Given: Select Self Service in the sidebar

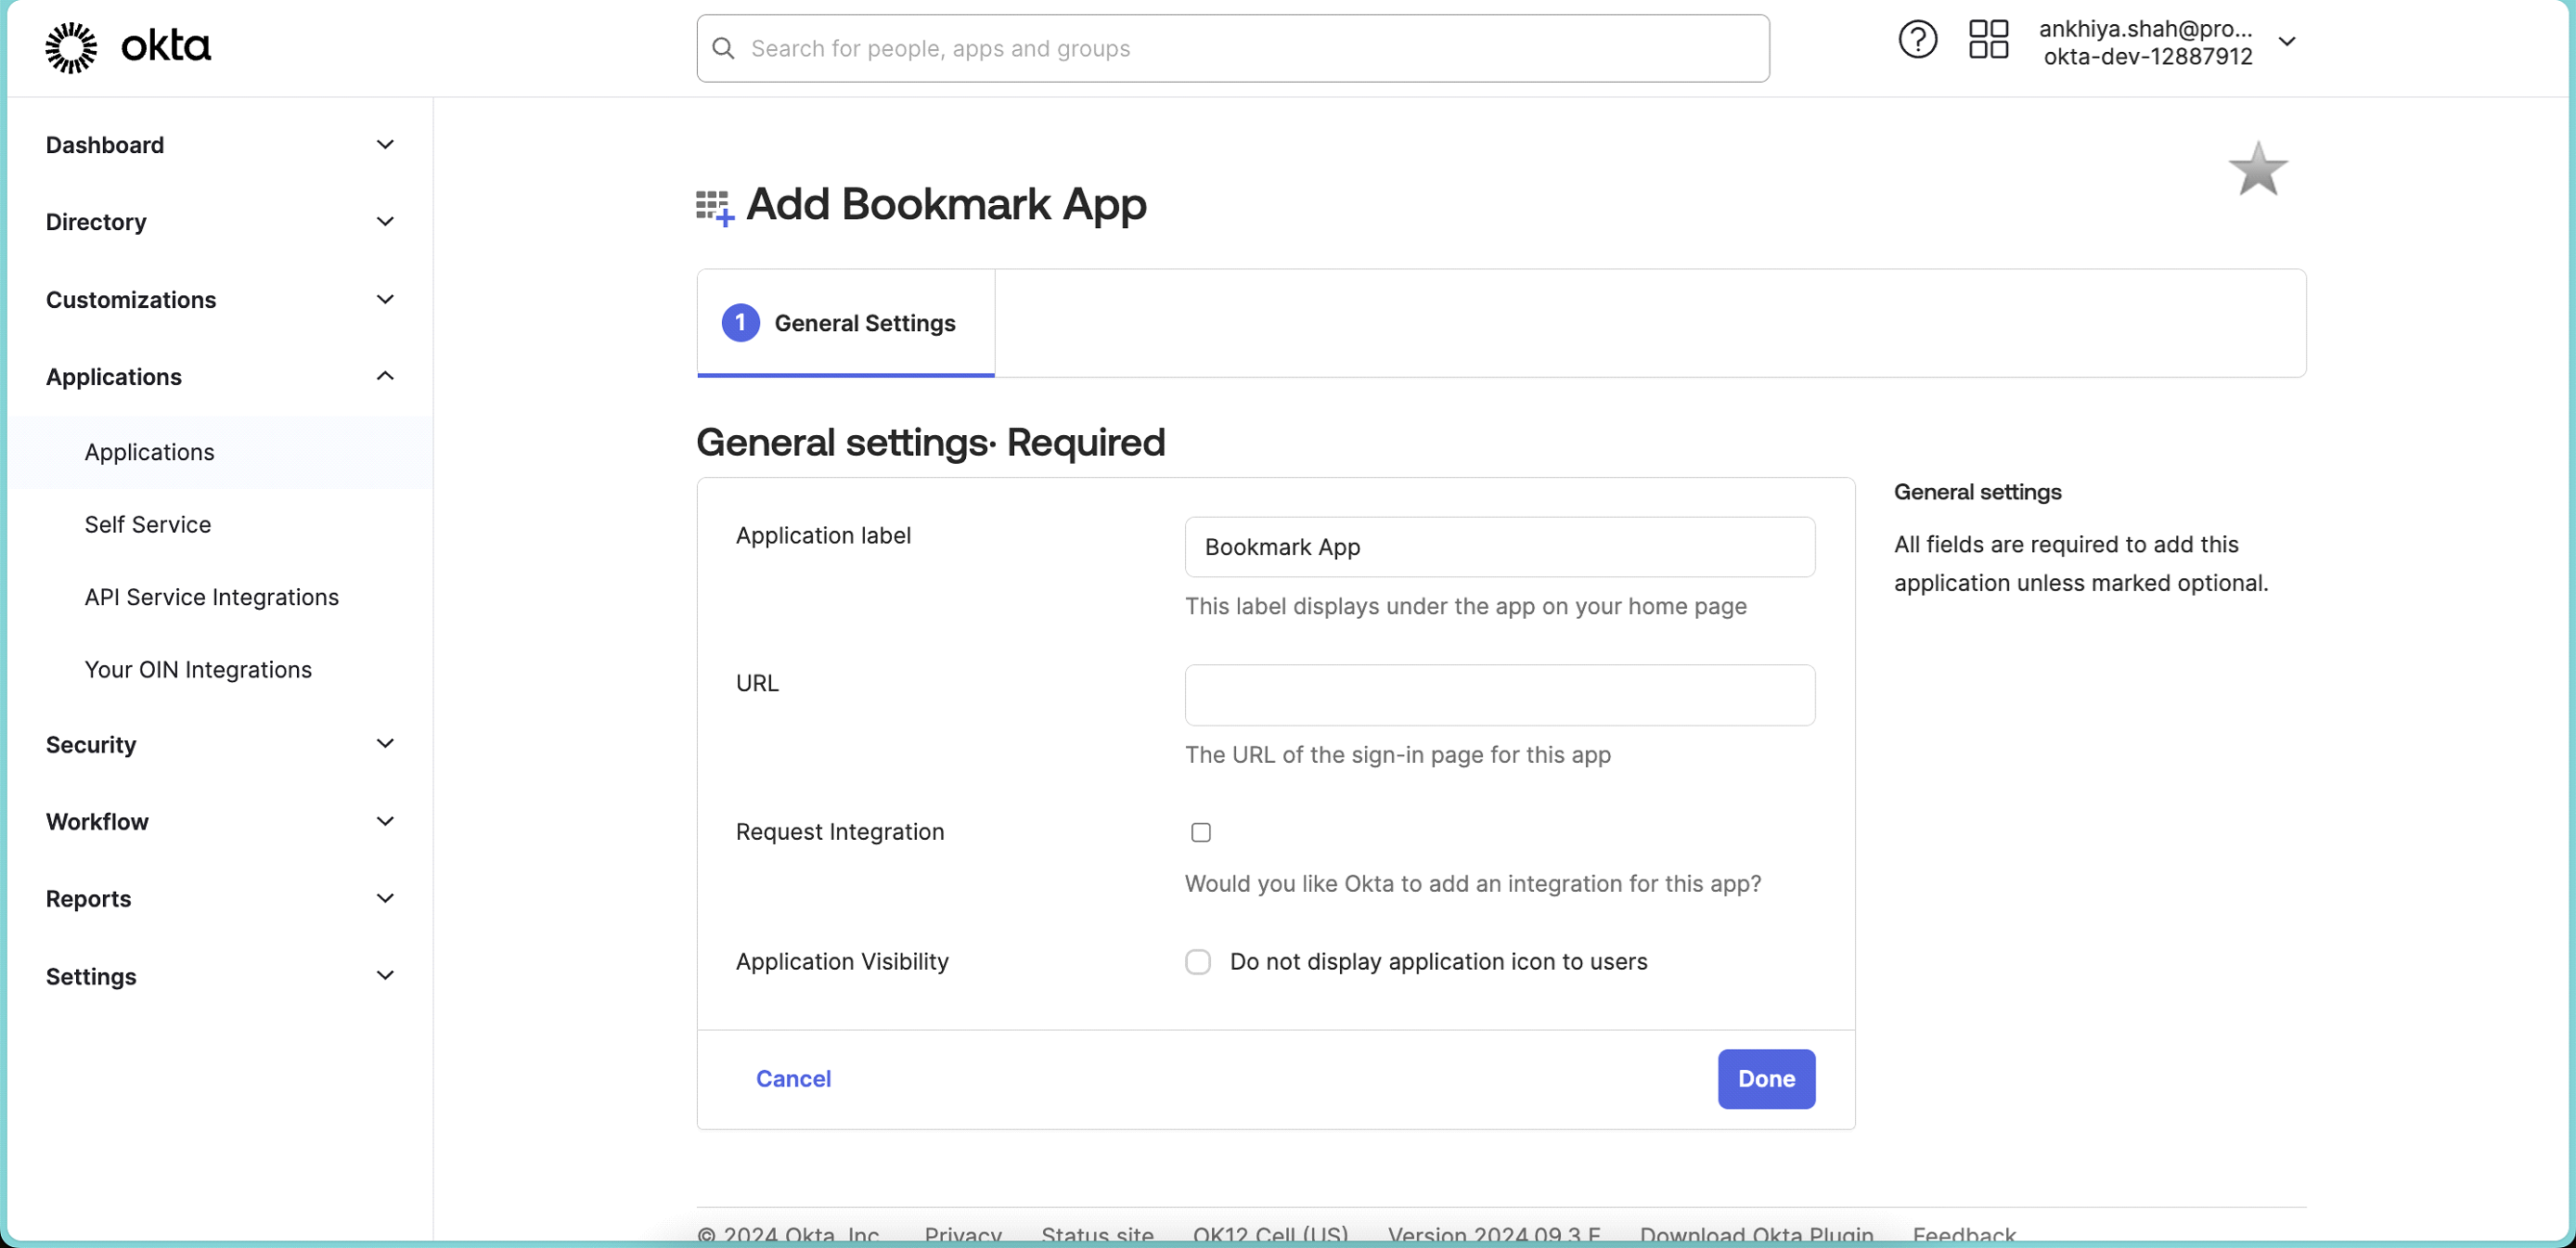Looking at the screenshot, I should [x=146, y=524].
